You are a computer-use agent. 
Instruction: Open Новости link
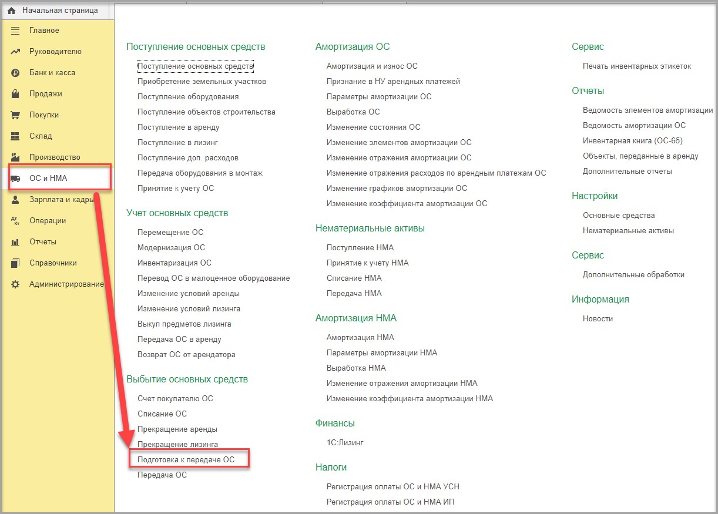click(598, 318)
